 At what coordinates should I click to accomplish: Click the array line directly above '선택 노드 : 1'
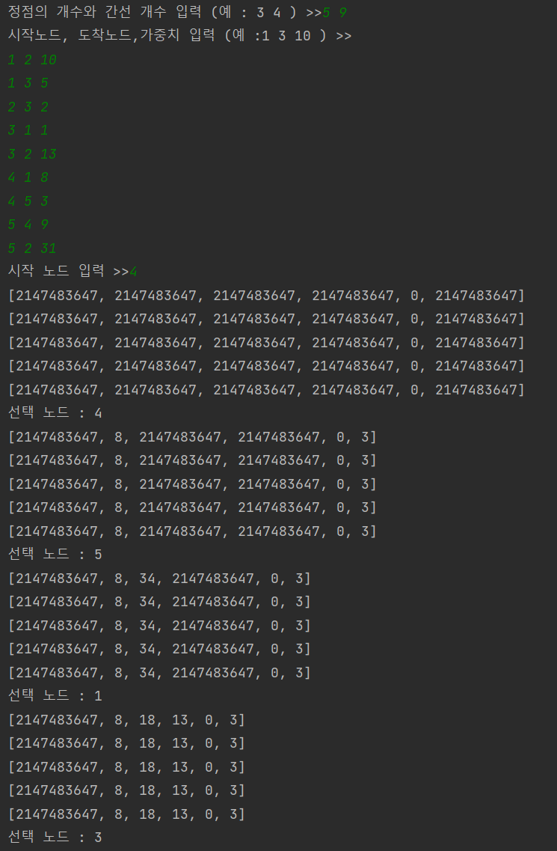159,672
